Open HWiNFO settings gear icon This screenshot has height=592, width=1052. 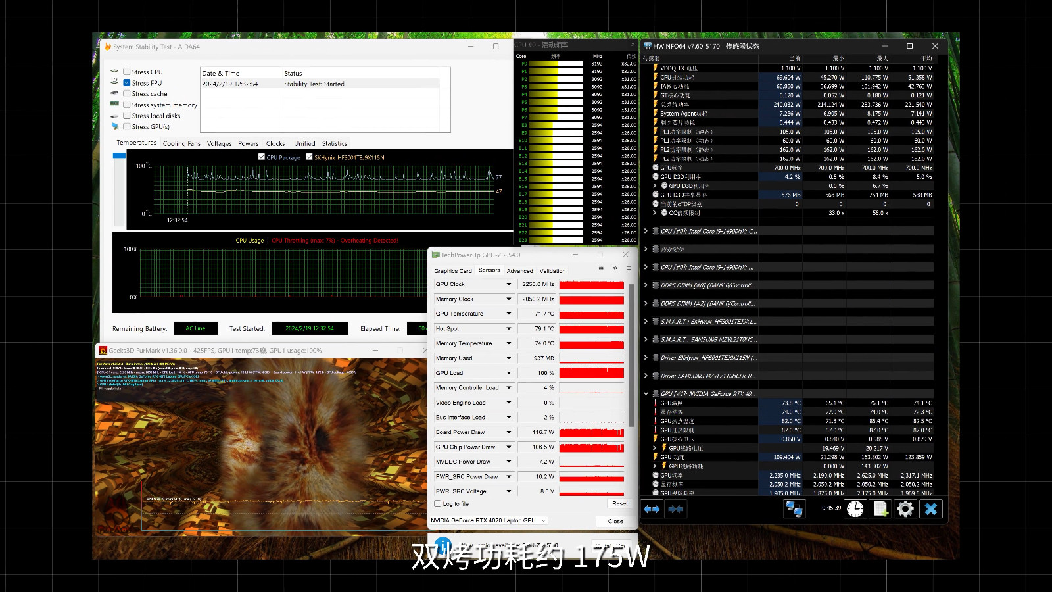905,509
